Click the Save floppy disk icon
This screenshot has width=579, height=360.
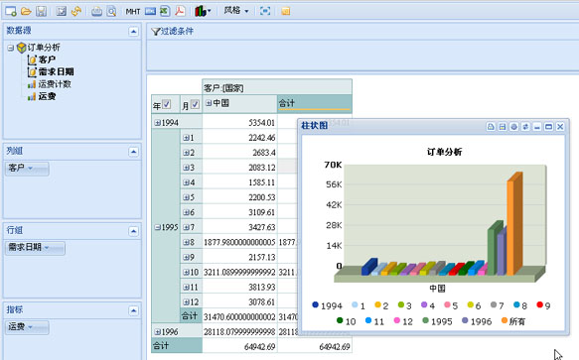click(41, 12)
